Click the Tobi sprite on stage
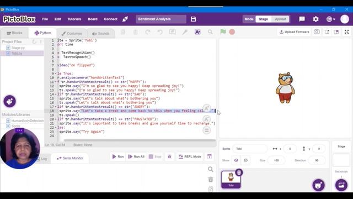This screenshot has height=199, width=353. click(x=285, y=88)
